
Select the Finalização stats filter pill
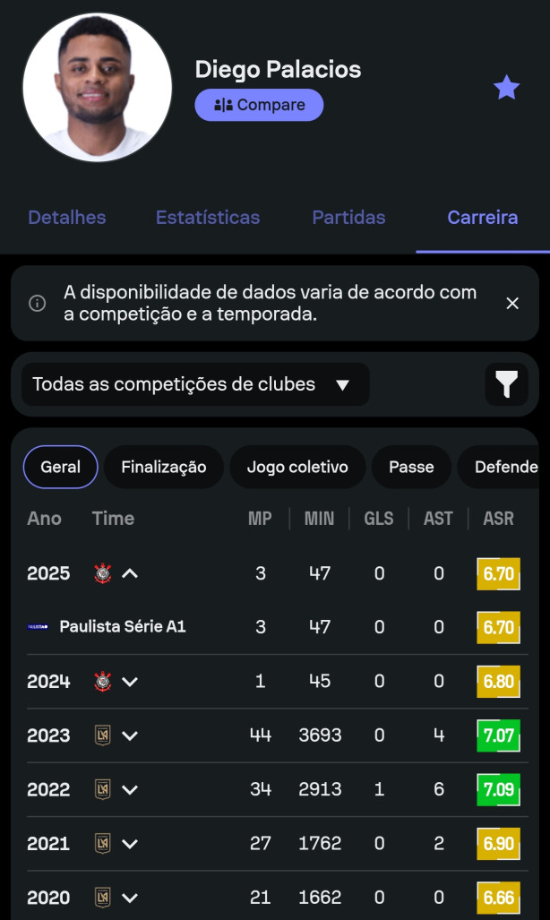click(x=163, y=467)
